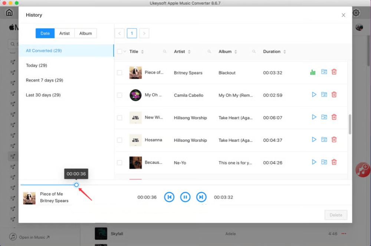This screenshot has width=371, height=246.
Task: Click the Skyfall album thumbnail behind the dialog
Action: coord(101,233)
